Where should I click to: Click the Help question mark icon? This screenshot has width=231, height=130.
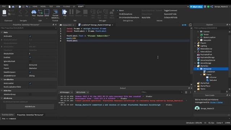tap(205, 6)
